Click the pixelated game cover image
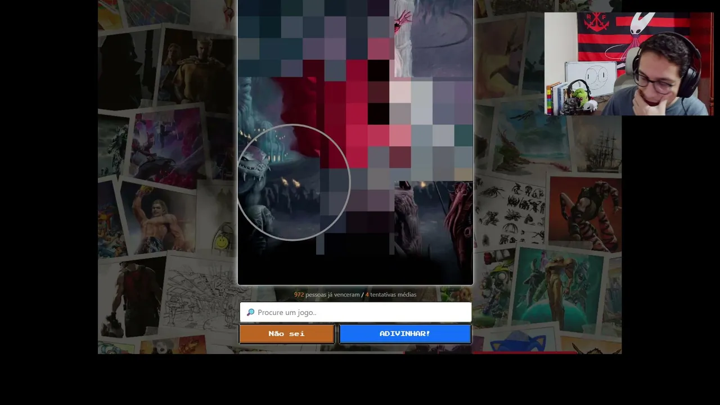Screen dimensions: 720x405 click(355, 142)
